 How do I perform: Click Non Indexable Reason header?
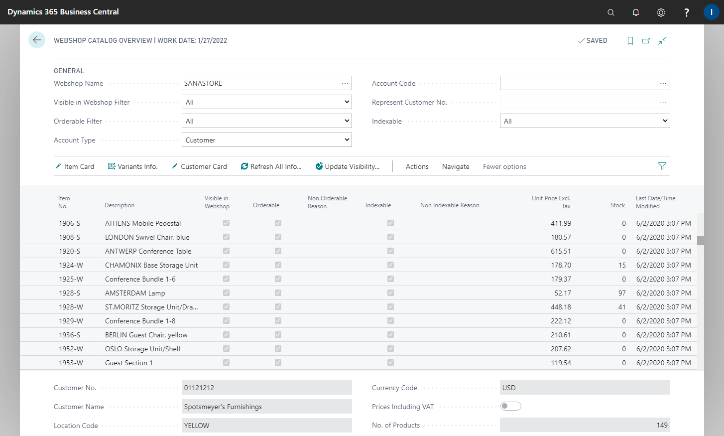pyautogui.click(x=450, y=205)
